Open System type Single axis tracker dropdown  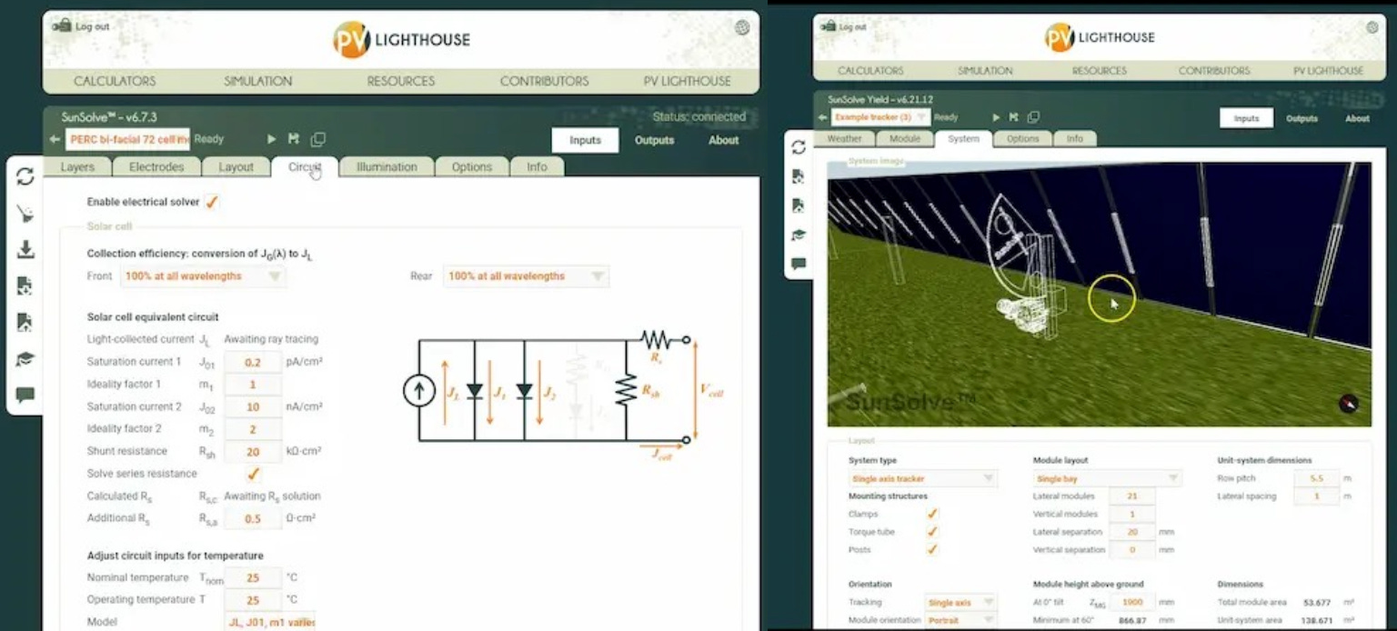coord(922,478)
